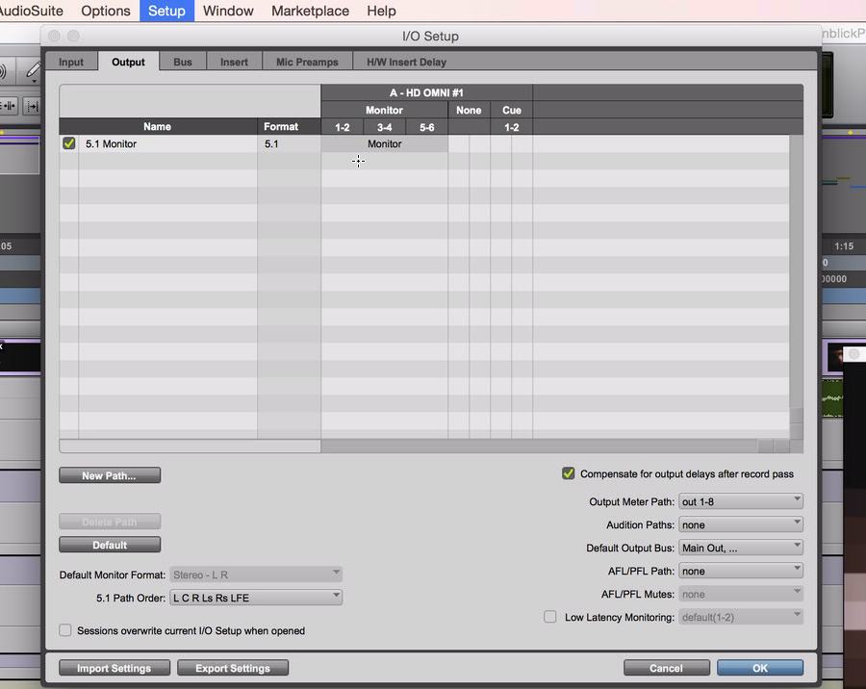The height and width of the screenshot is (689, 866).
Task: Open the H/W Insert Delay tab
Action: click(406, 62)
